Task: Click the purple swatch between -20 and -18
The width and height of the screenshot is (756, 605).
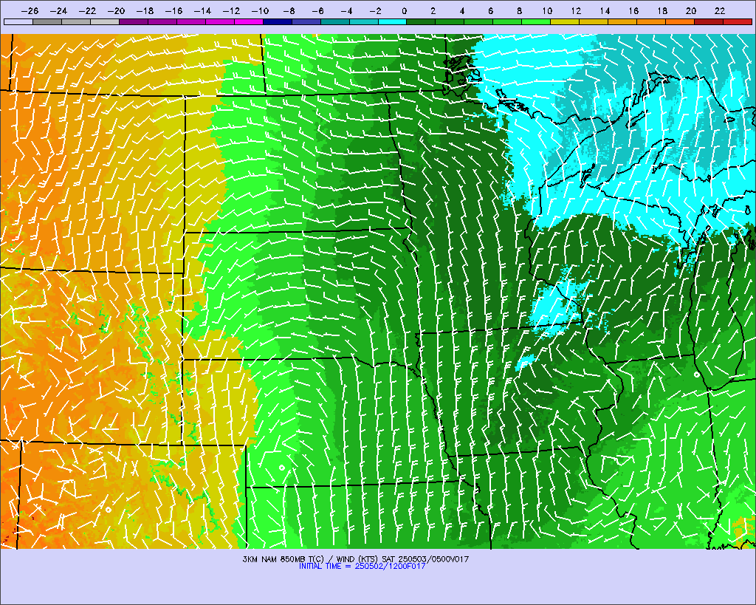Action: (x=134, y=21)
